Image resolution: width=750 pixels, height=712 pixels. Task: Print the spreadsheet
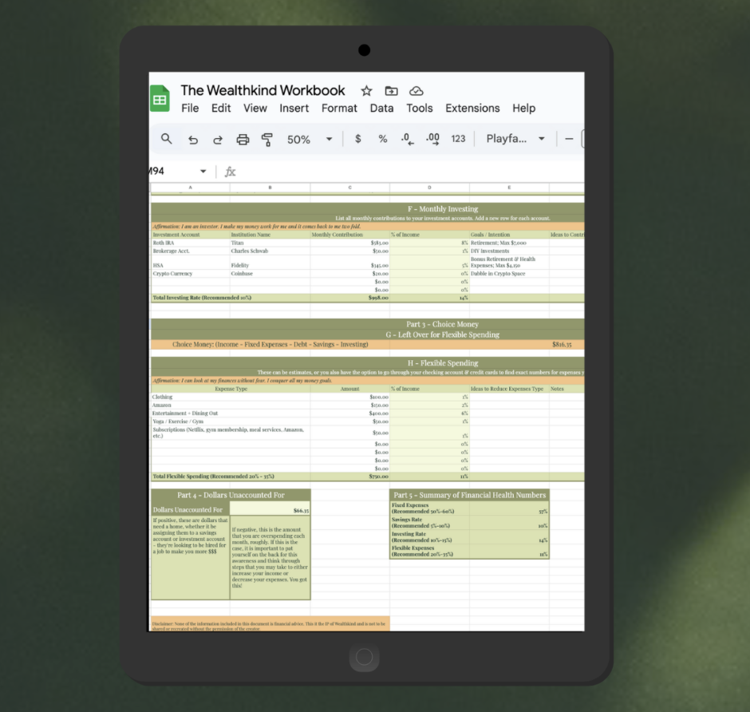[x=243, y=140]
